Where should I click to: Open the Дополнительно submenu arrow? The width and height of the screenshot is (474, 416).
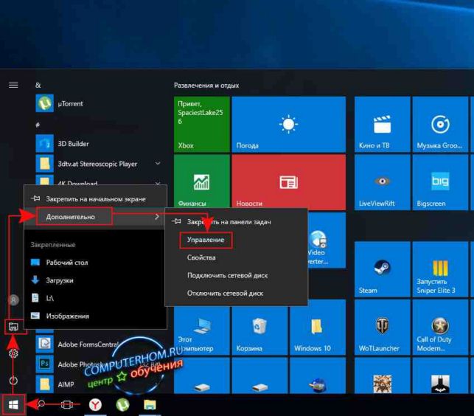coord(156,217)
